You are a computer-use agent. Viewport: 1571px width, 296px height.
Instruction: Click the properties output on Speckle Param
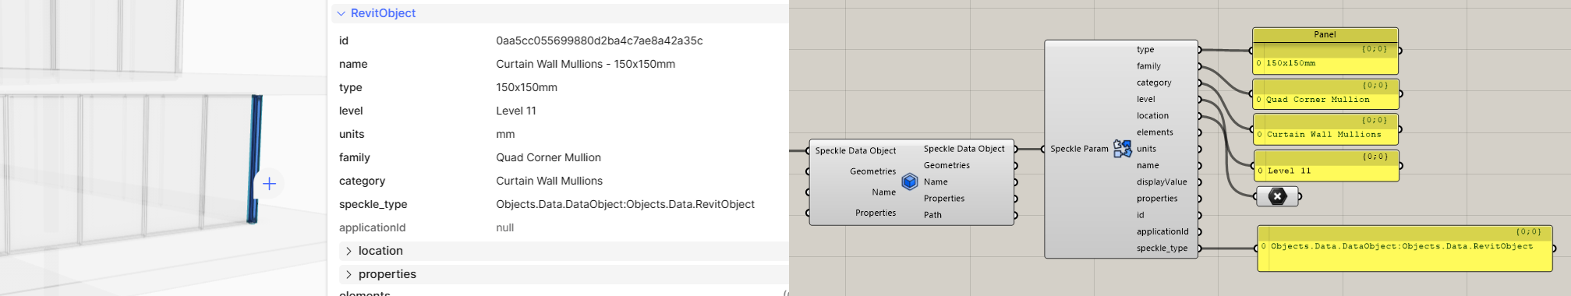[x=1157, y=199]
